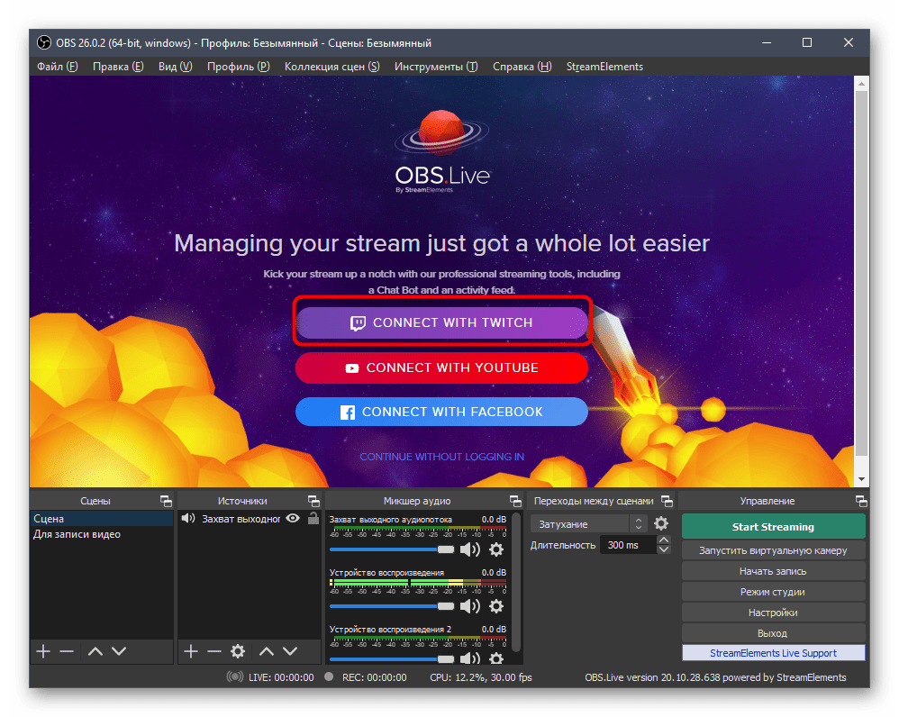Select the Для записи видео scene
The height and width of the screenshot is (717, 899).
pyautogui.click(x=77, y=534)
